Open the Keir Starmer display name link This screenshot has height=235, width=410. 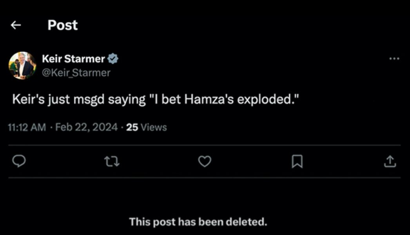coord(74,59)
